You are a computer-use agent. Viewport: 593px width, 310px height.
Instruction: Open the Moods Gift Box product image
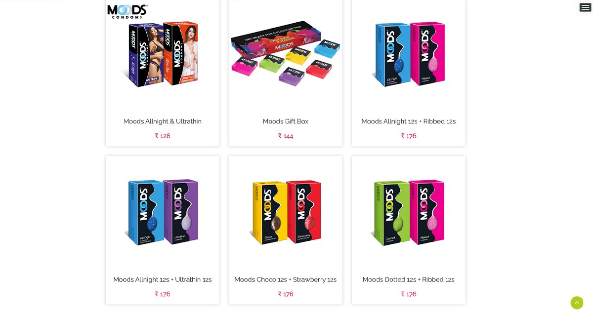(286, 52)
